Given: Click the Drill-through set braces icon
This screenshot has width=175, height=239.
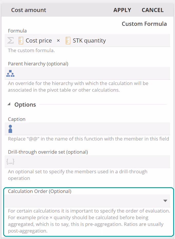Looking at the screenshot, I should click(10, 162).
